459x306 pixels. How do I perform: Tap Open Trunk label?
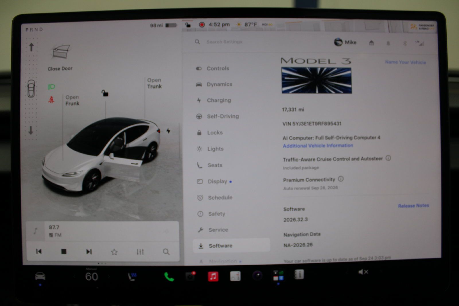click(154, 83)
